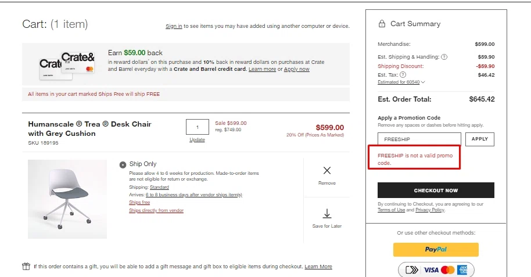This screenshot has width=531, height=277.
Task: Open the desk chair product thumbnail
Action: [67, 199]
